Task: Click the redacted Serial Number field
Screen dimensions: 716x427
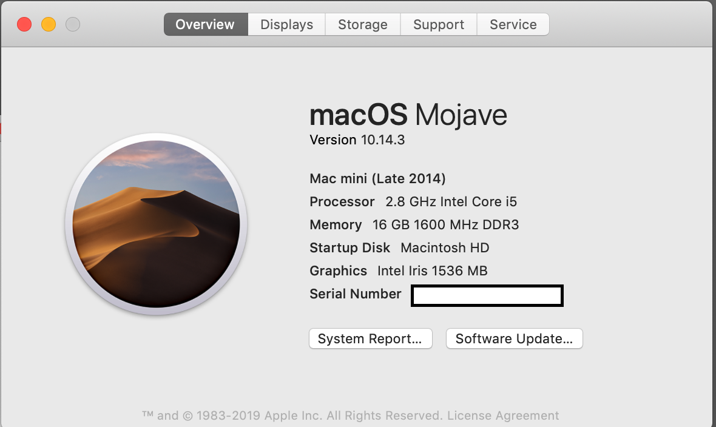Action: 487,295
